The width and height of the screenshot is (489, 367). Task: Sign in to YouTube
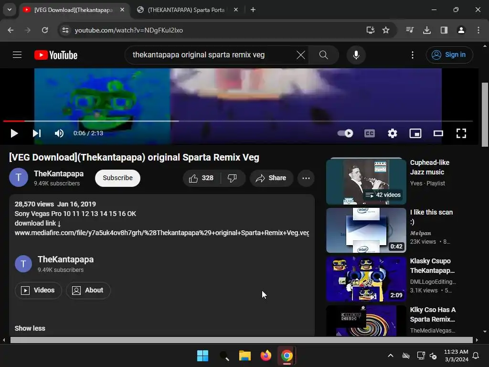tap(449, 55)
